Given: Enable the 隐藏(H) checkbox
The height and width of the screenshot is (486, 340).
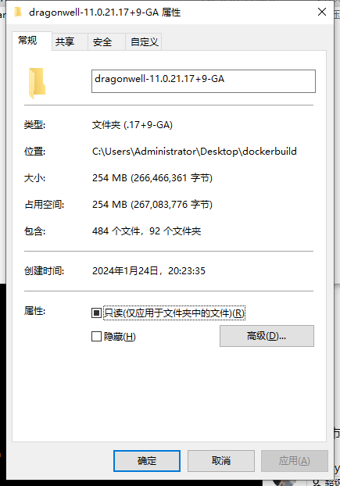Looking at the screenshot, I should point(96,336).
